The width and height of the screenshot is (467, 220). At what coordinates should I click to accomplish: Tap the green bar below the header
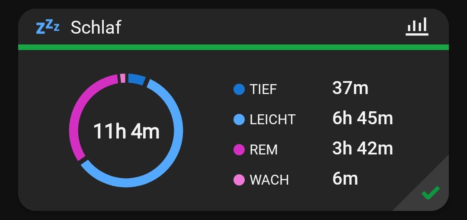tap(233, 47)
